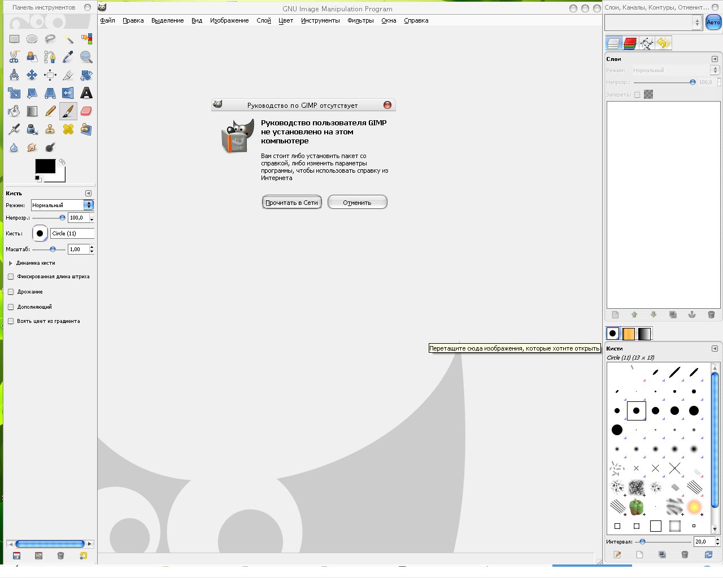This screenshot has height=578, width=723.
Task: Enable 'Взять цвет из градиента' checkbox
Action: click(11, 321)
